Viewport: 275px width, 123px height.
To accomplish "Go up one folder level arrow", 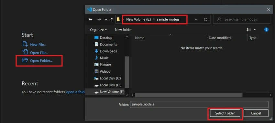I will pyautogui.click(x=112, y=20).
